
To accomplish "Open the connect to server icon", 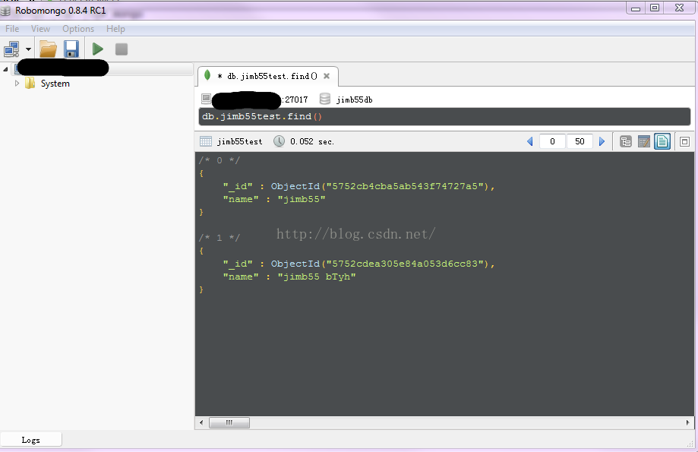I will coord(11,49).
